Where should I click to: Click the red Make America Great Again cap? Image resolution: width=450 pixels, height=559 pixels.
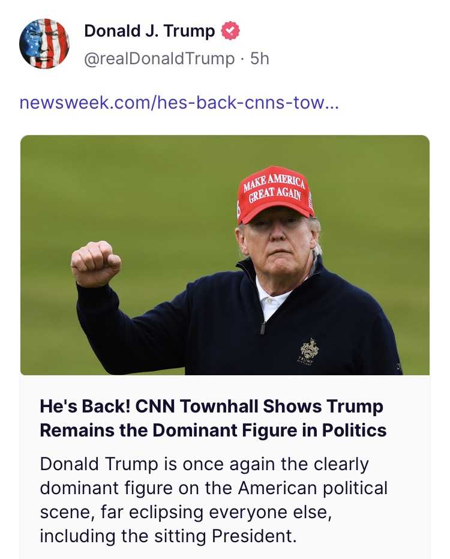point(275,193)
